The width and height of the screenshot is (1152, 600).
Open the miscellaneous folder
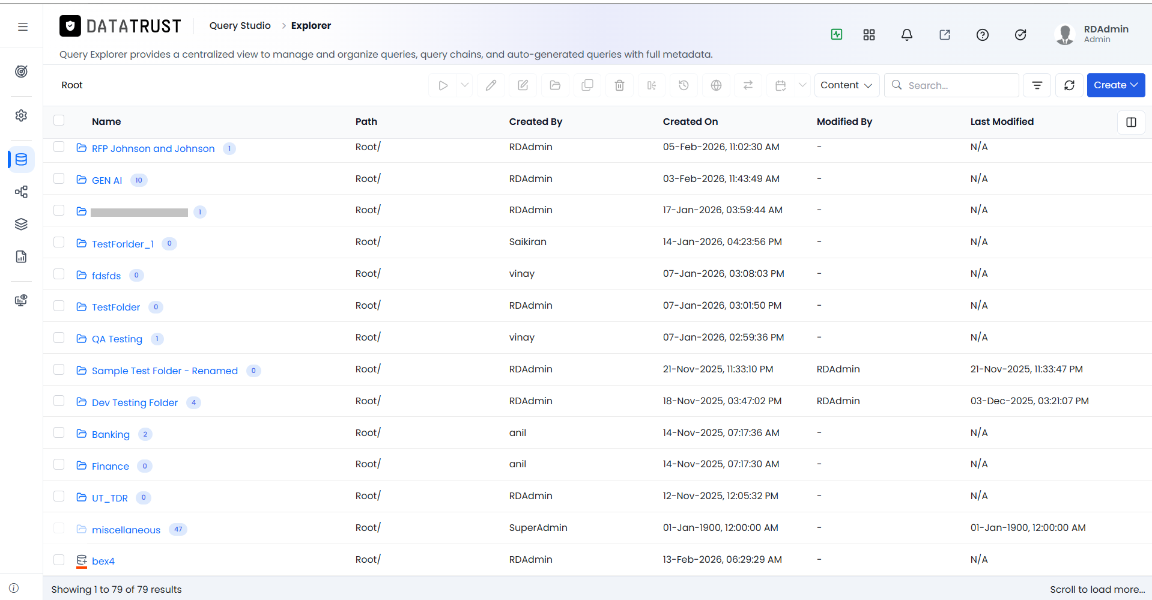126,530
